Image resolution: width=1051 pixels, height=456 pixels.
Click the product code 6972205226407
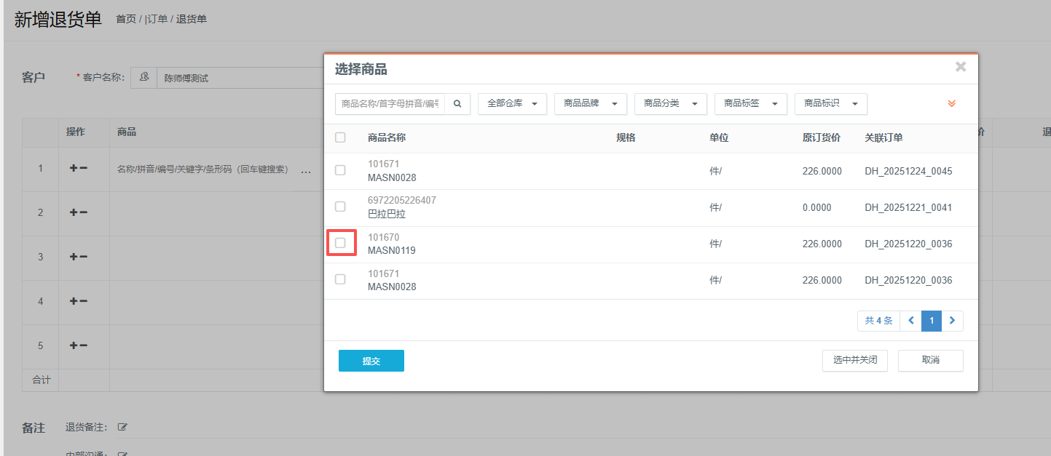point(402,201)
